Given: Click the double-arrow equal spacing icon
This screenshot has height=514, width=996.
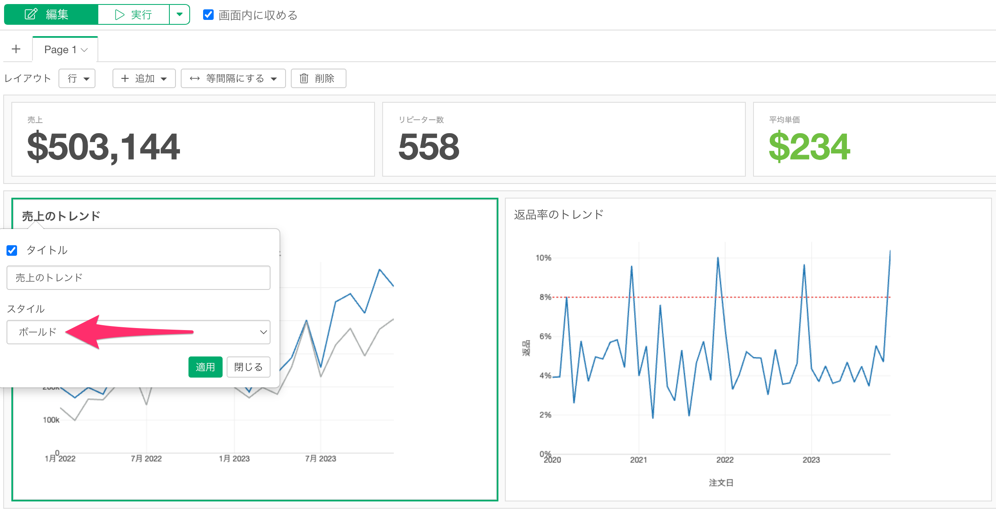Looking at the screenshot, I should tap(195, 78).
